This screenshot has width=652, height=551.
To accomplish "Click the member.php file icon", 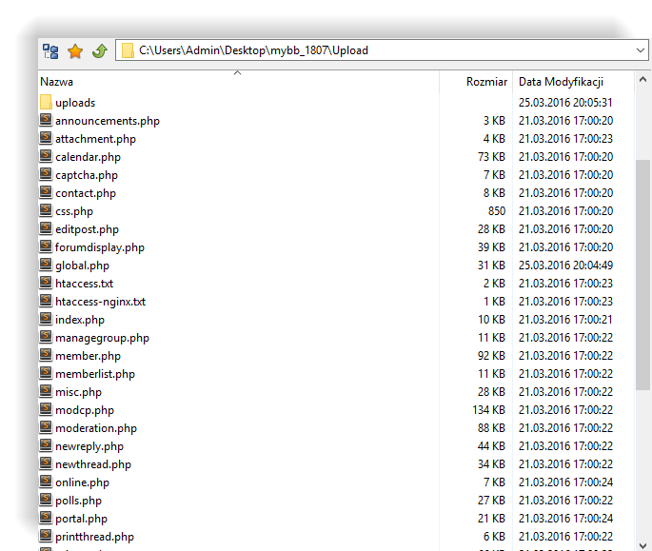I will tap(47, 356).
